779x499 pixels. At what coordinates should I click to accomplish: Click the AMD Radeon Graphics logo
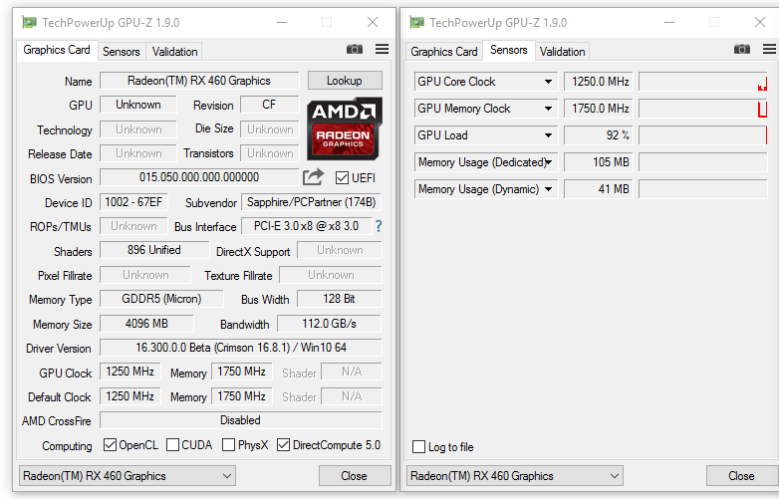pyautogui.click(x=344, y=128)
